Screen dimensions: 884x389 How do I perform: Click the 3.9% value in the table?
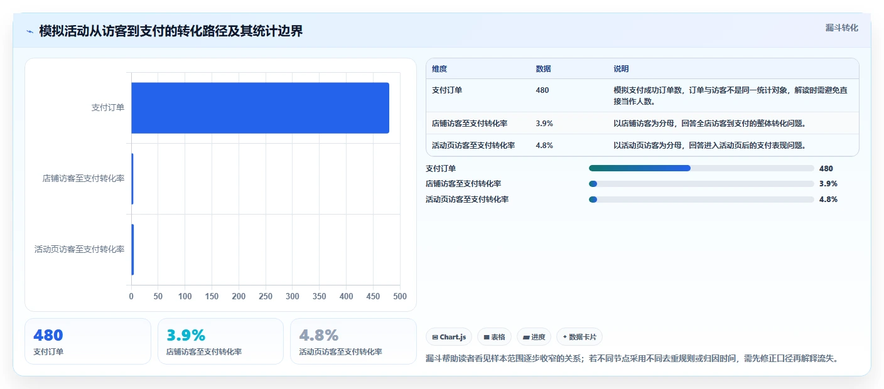pyautogui.click(x=544, y=124)
